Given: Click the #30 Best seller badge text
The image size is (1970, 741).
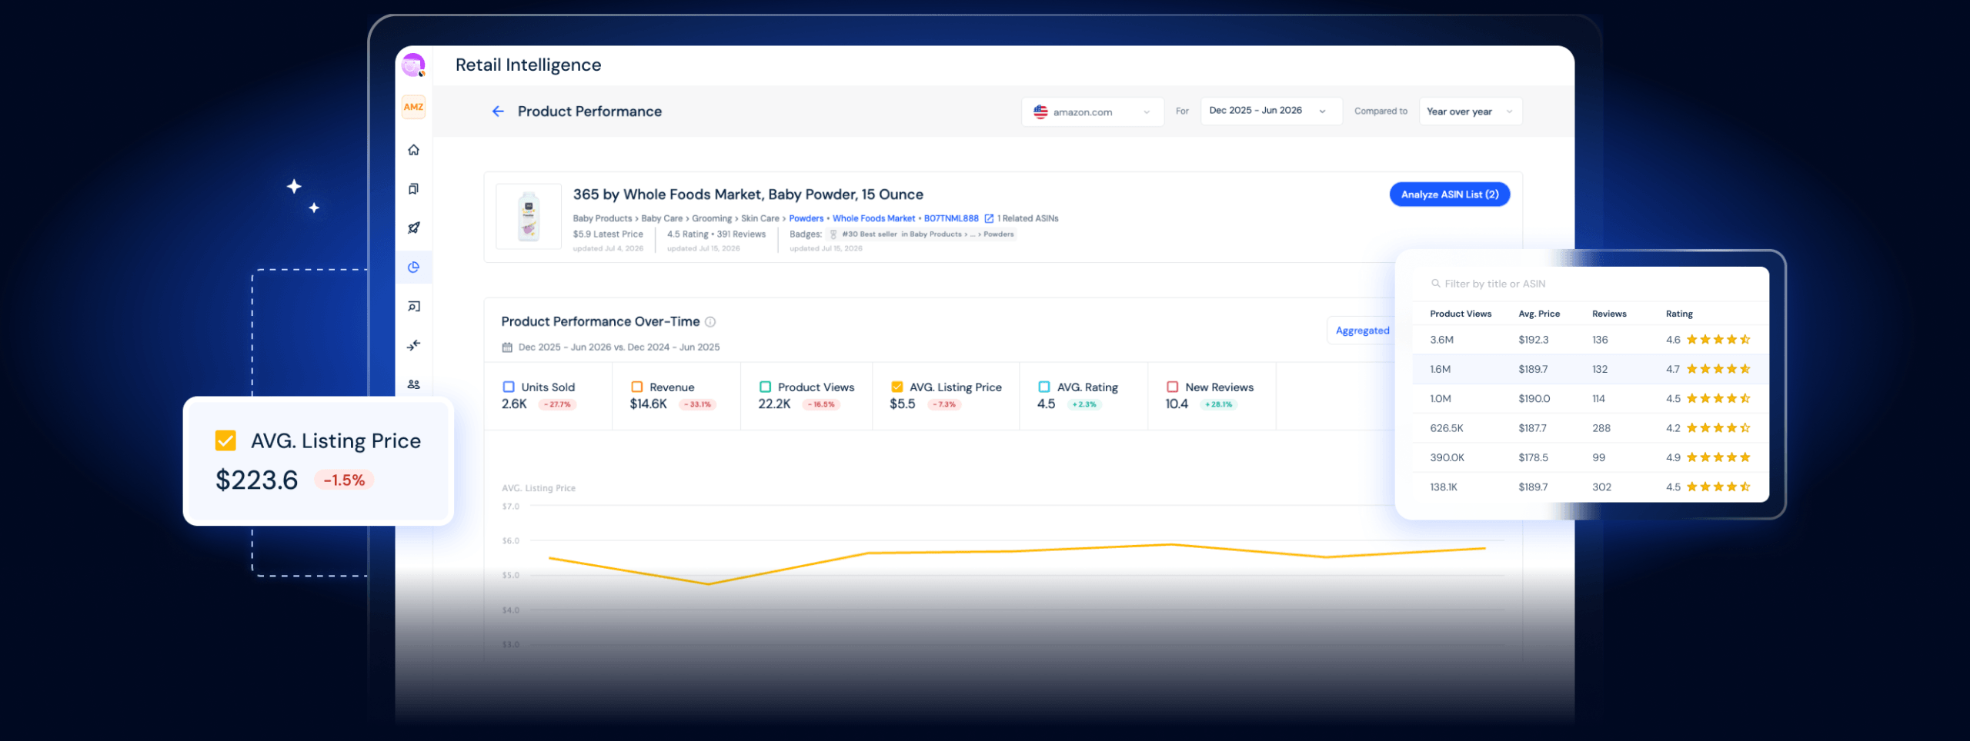Looking at the screenshot, I should pyautogui.click(x=928, y=234).
